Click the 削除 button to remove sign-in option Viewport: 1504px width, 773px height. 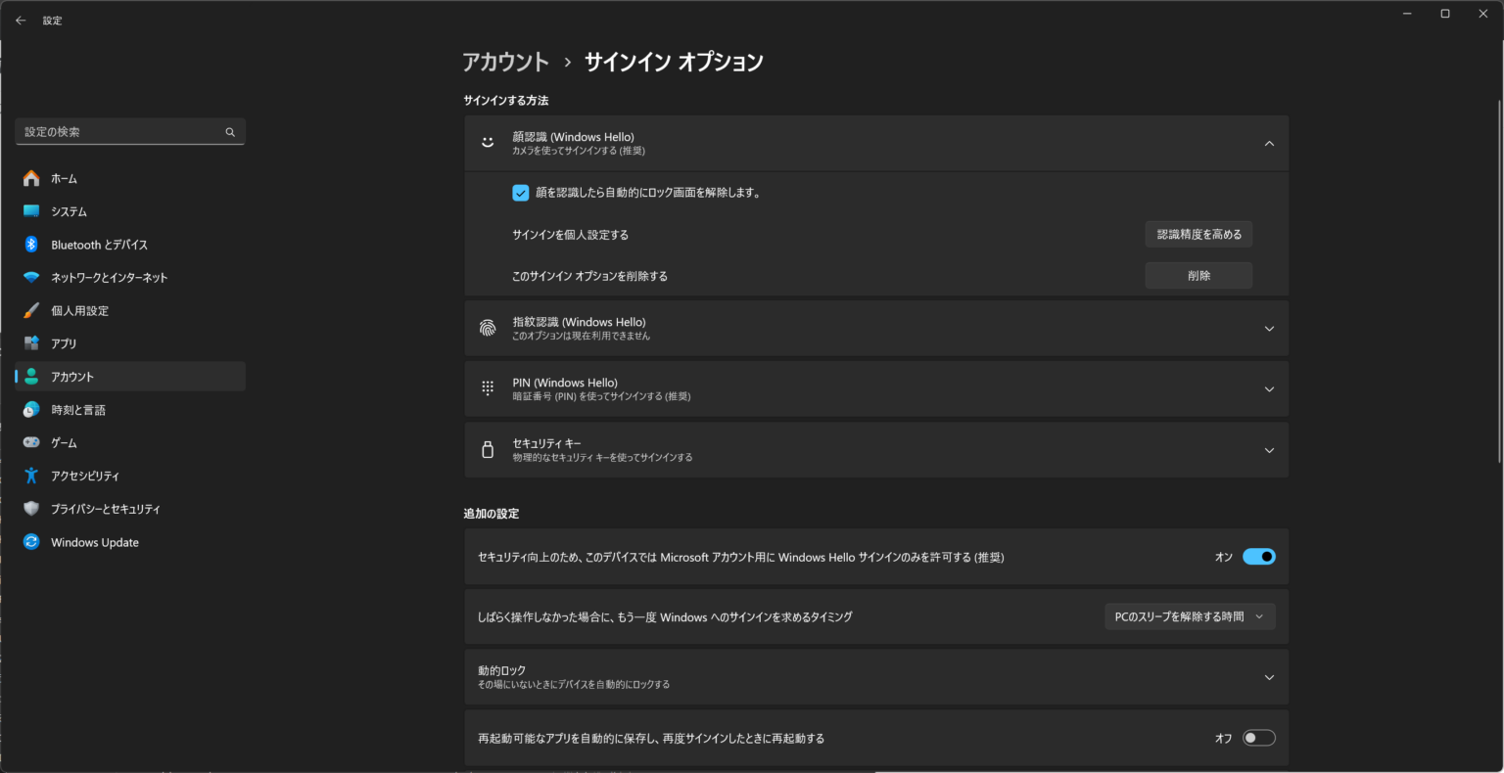coord(1198,275)
